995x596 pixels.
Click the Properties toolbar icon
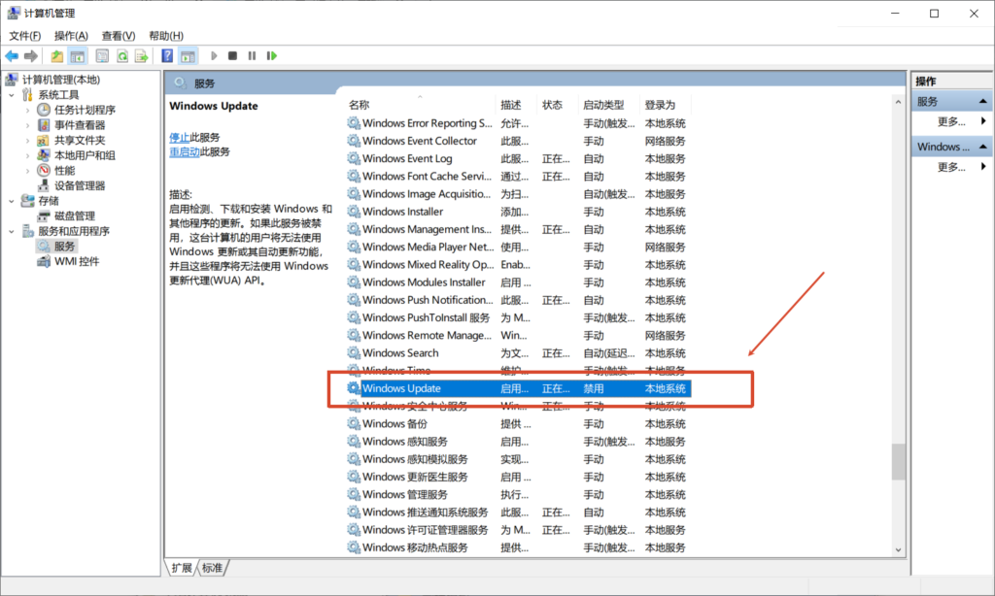(101, 56)
